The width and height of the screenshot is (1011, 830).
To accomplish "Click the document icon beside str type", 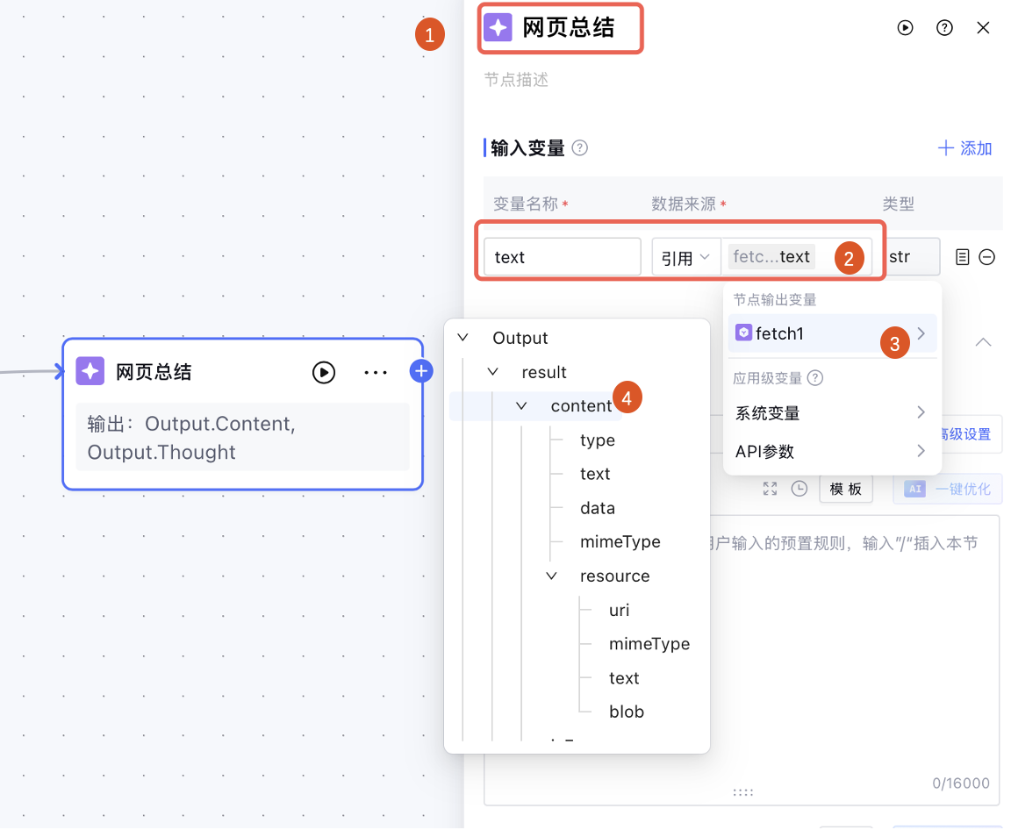I will [x=963, y=257].
